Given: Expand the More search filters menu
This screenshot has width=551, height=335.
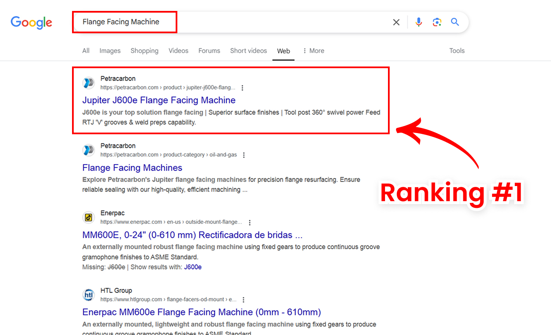Looking at the screenshot, I should pyautogui.click(x=313, y=51).
